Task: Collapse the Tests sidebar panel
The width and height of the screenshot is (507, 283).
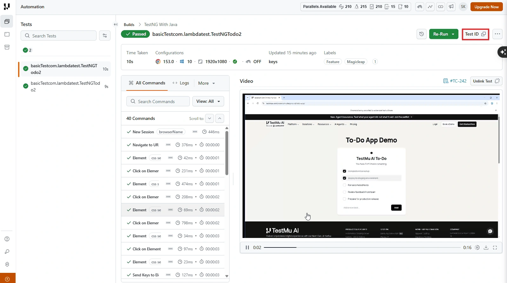Action: pos(116,24)
